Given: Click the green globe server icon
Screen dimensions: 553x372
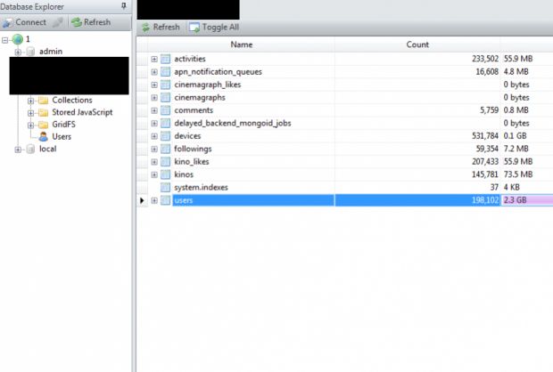Looking at the screenshot, I should point(18,39).
